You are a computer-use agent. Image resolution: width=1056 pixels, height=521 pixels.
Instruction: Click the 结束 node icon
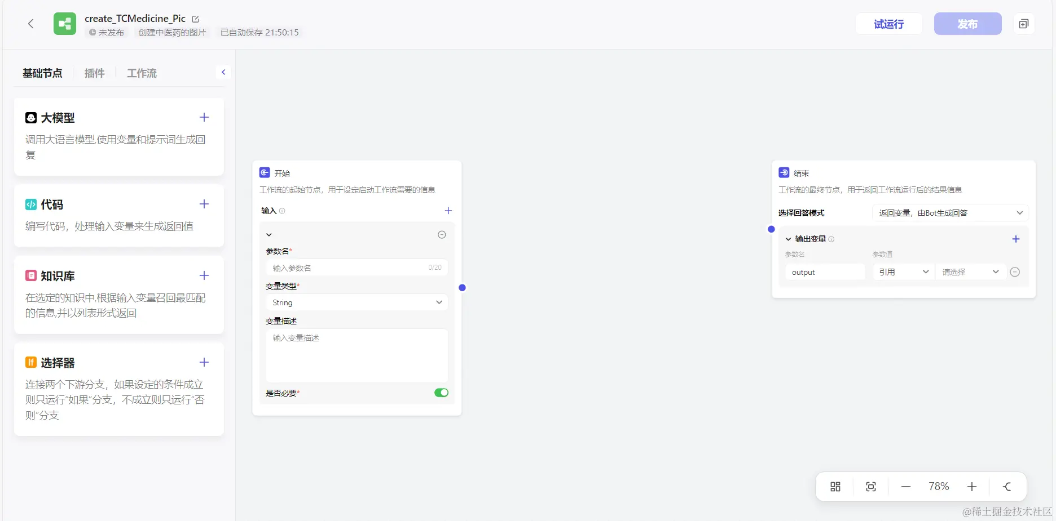pyautogui.click(x=784, y=172)
